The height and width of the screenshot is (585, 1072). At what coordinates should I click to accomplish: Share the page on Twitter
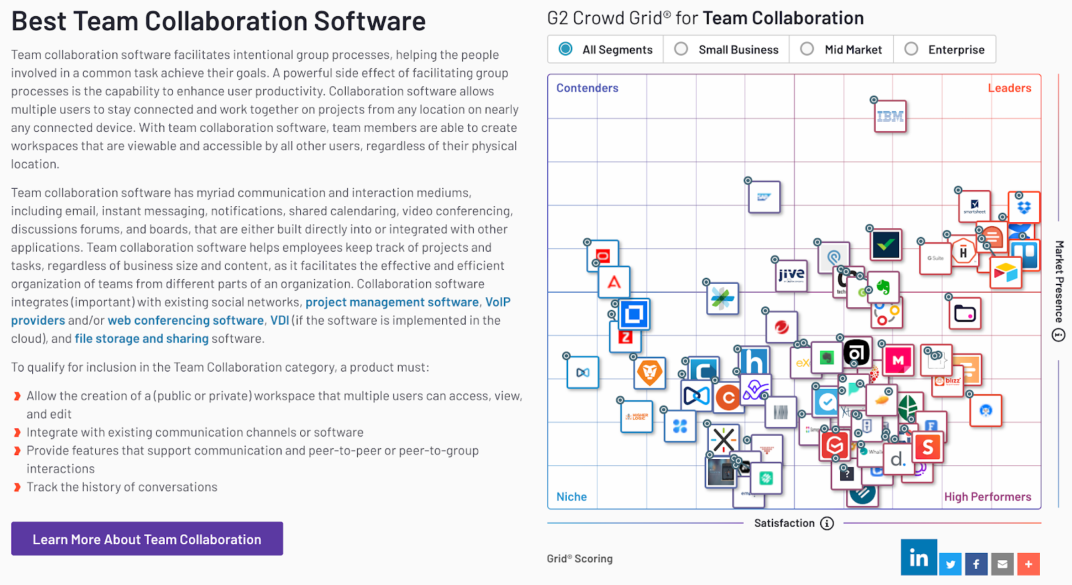click(x=950, y=564)
